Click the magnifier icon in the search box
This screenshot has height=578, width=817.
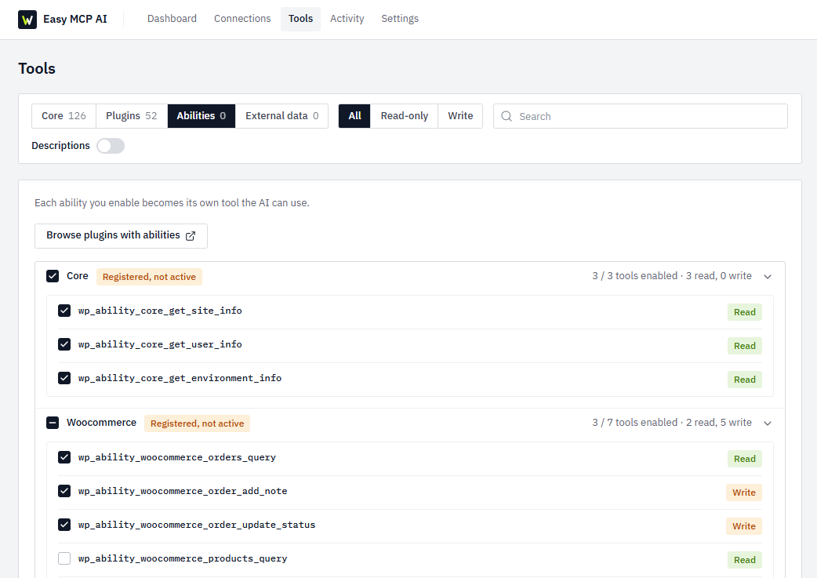pyautogui.click(x=507, y=116)
